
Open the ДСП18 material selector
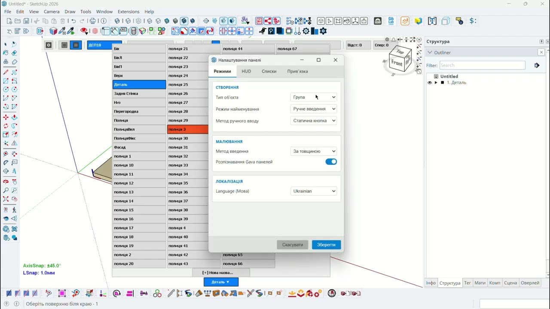click(104, 45)
